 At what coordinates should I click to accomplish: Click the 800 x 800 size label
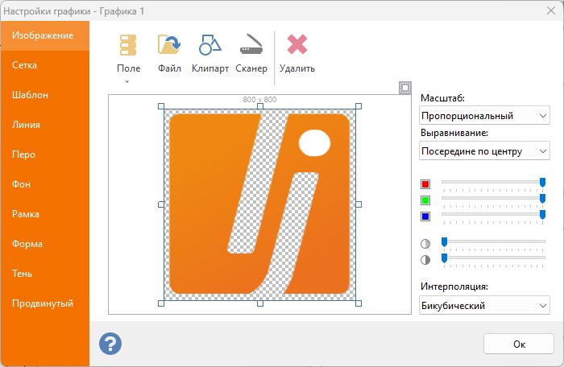(x=259, y=99)
